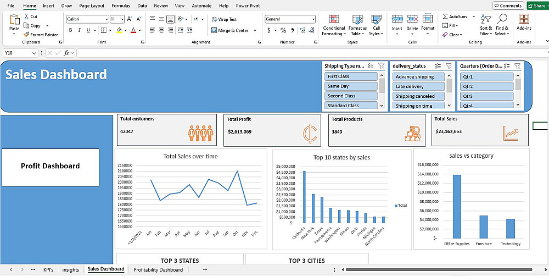Open the Conditional Formatting menu
549x276 pixels.
tap(334, 25)
